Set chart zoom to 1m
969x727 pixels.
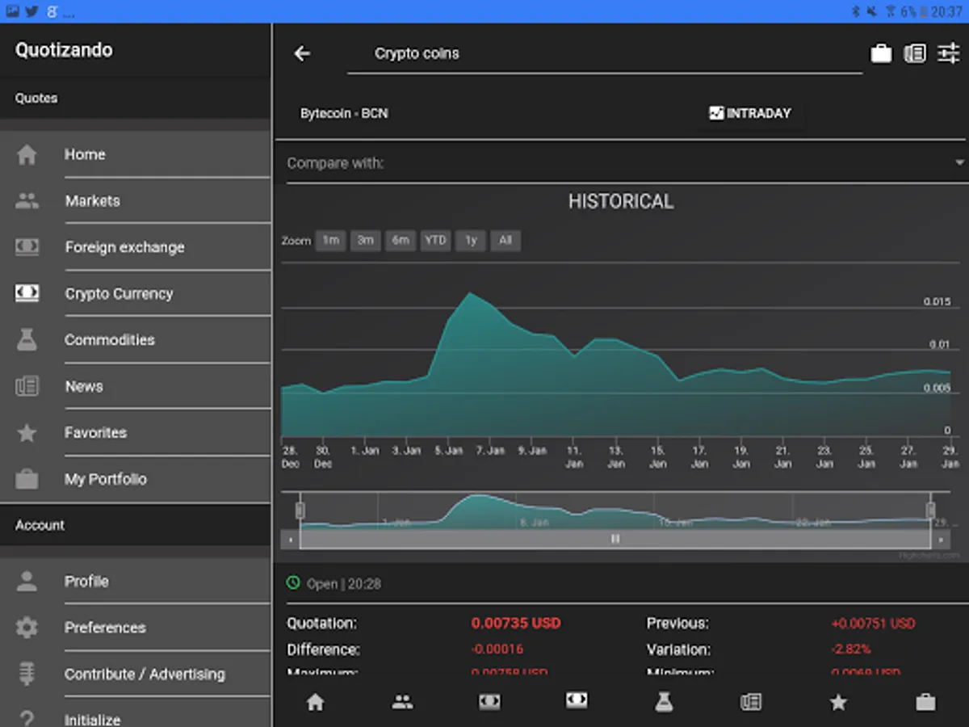(x=330, y=240)
